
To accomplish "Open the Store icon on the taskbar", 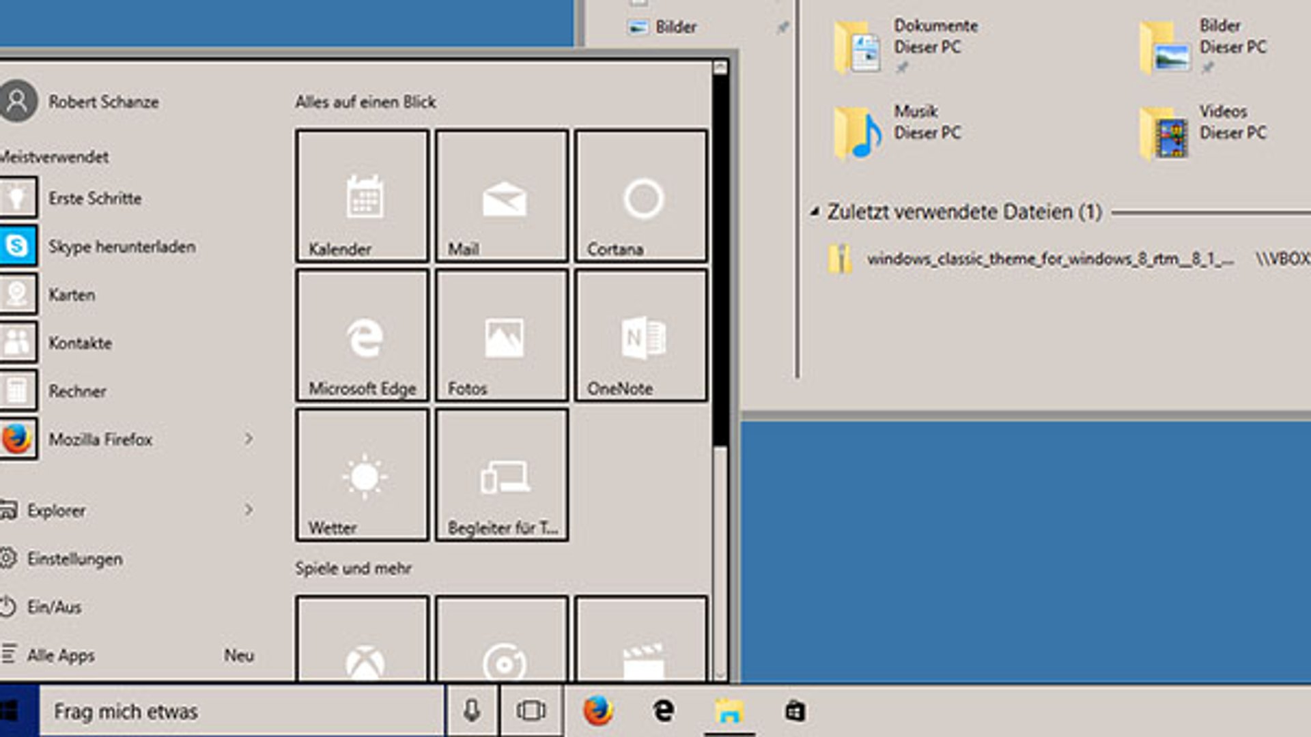I will coord(795,711).
